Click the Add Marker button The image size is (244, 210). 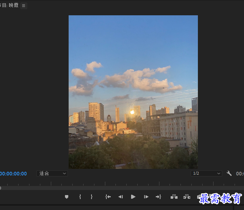click(66, 197)
